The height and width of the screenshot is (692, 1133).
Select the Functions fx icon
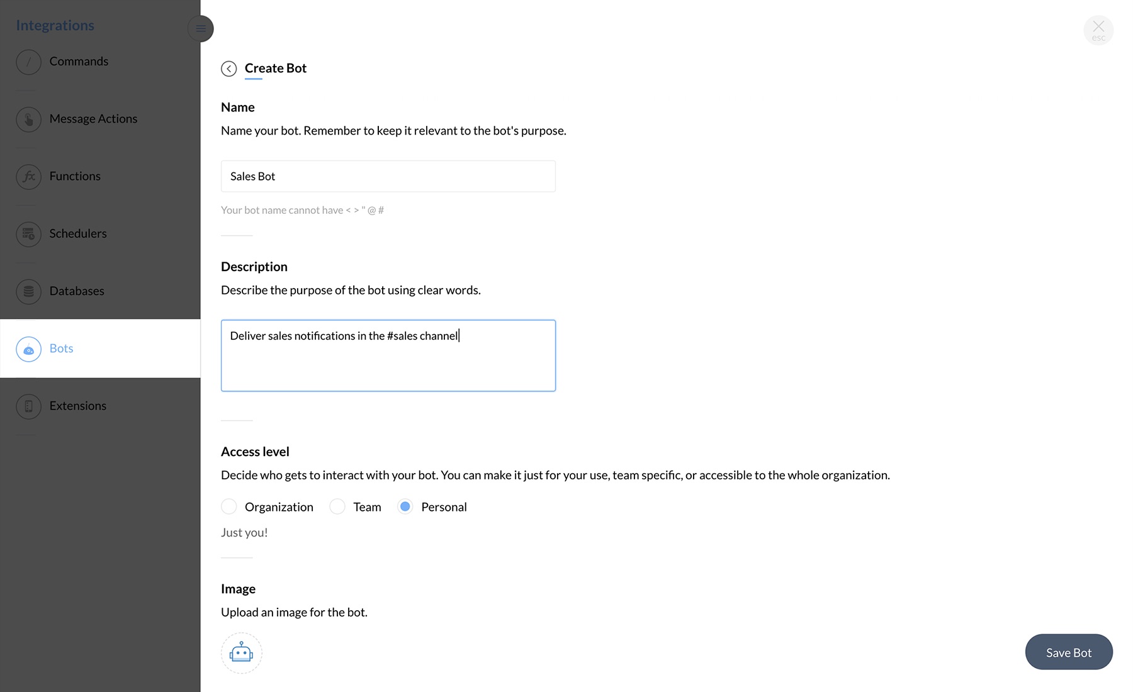(x=28, y=177)
